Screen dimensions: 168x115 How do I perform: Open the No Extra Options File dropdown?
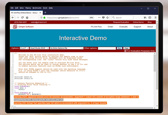67,48
